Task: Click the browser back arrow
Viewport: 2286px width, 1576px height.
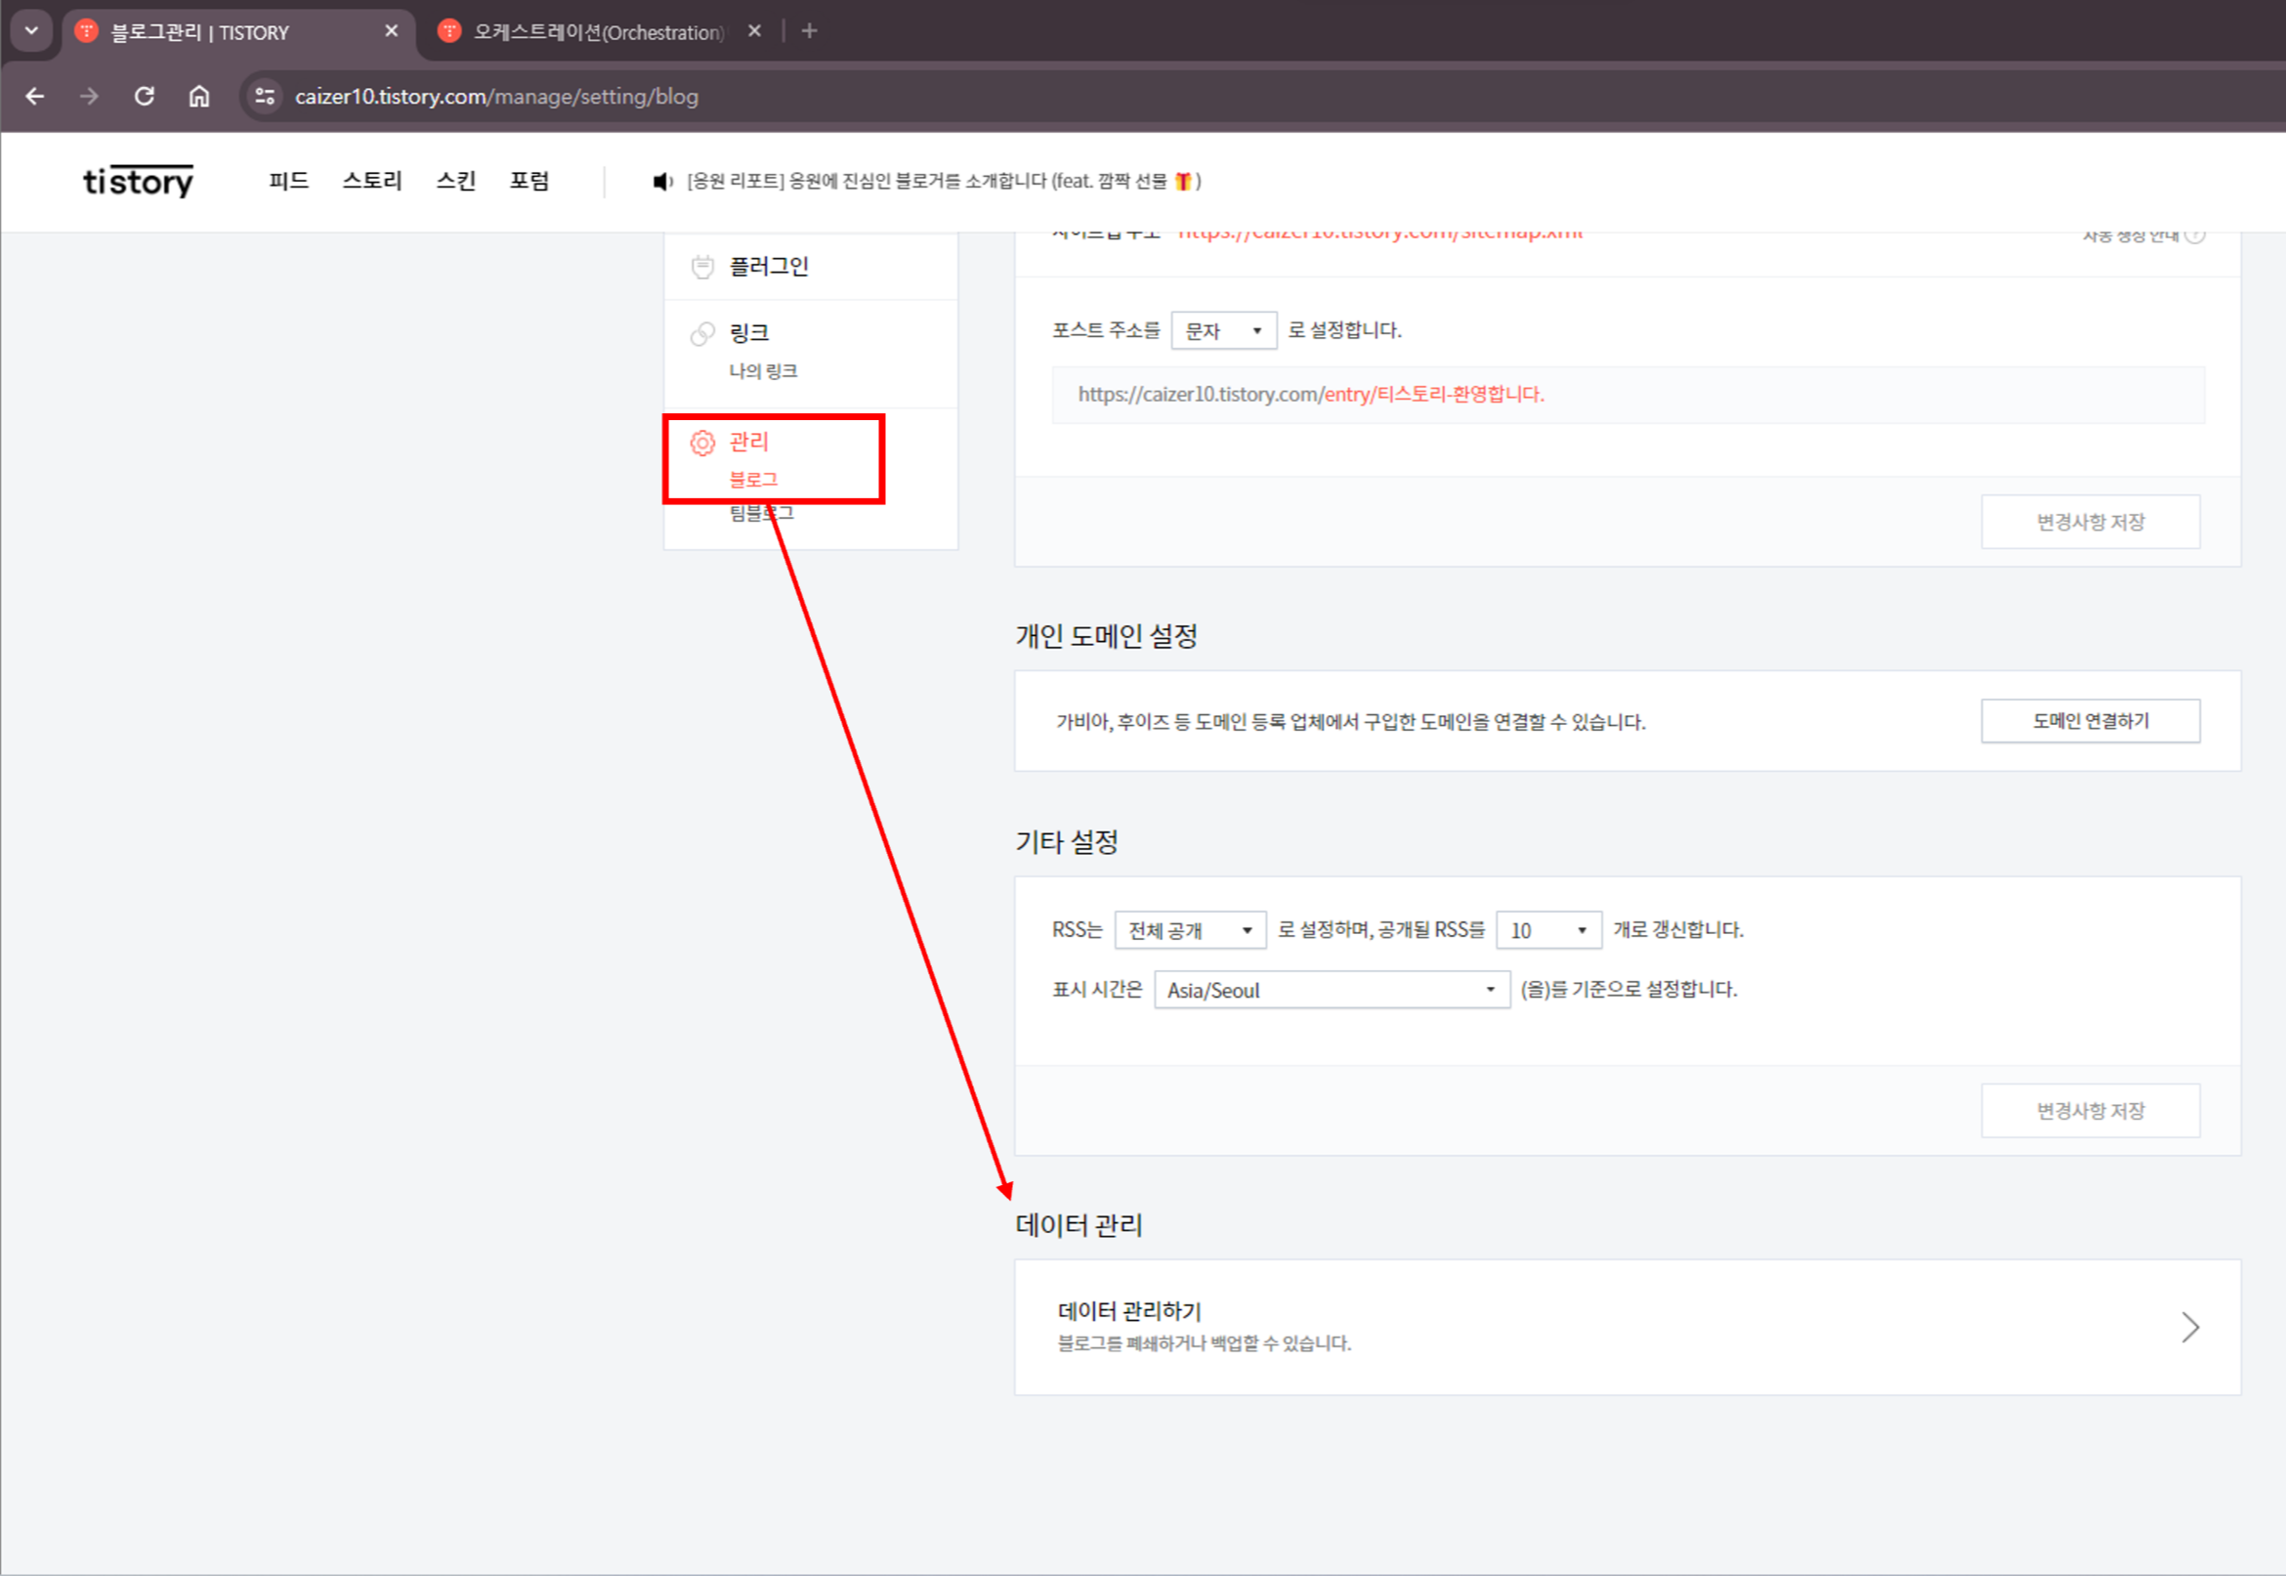Action: [35, 96]
